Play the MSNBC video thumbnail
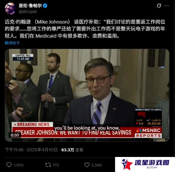Viewport: 175px width, 172px height. 87,95
